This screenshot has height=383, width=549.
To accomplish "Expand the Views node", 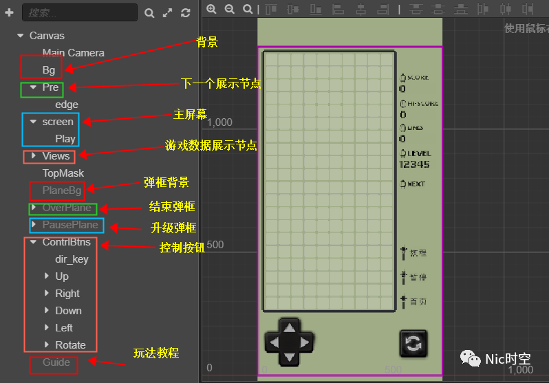I will click(34, 155).
